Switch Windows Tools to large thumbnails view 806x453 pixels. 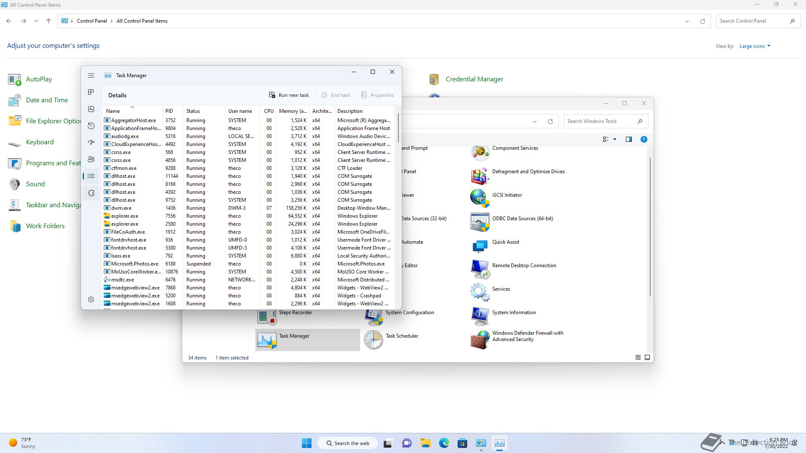pyautogui.click(x=647, y=357)
